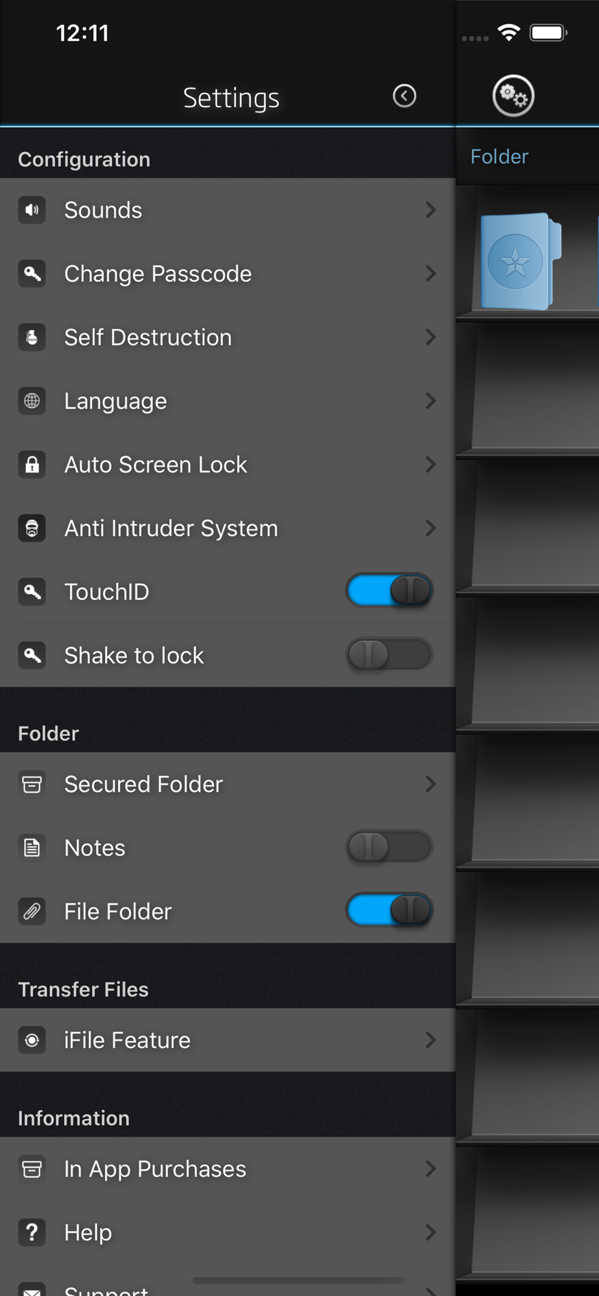Click the iFile Feature circular icon
Image resolution: width=599 pixels, height=1296 pixels.
(x=32, y=1040)
